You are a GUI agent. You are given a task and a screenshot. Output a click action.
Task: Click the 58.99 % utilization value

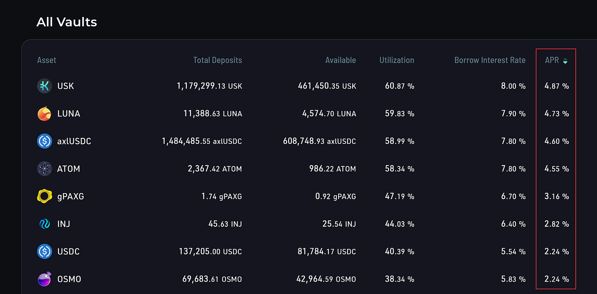coord(400,141)
